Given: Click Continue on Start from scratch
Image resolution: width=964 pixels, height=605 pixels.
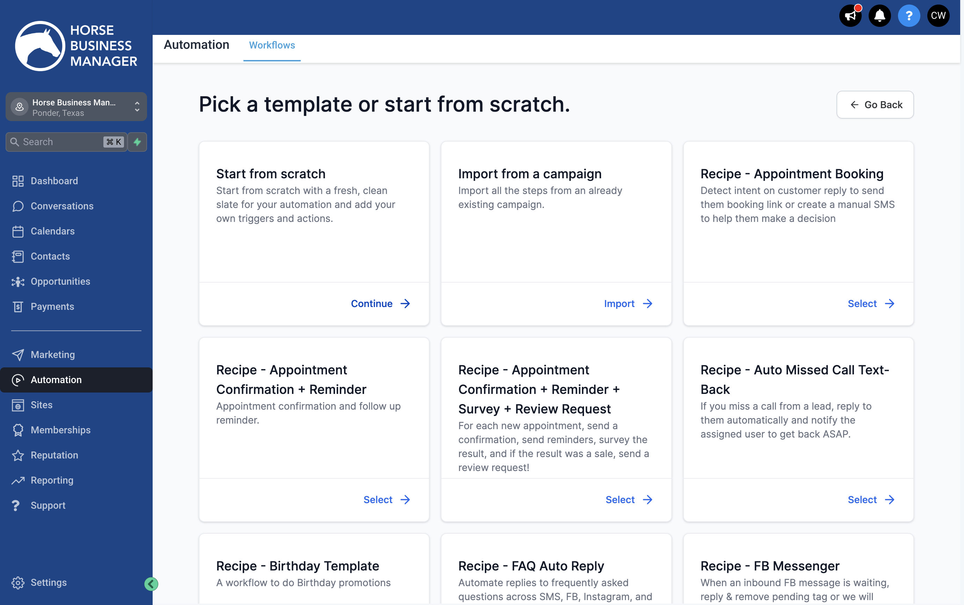Looking at the screenshot, I should [x=380, y=304].
